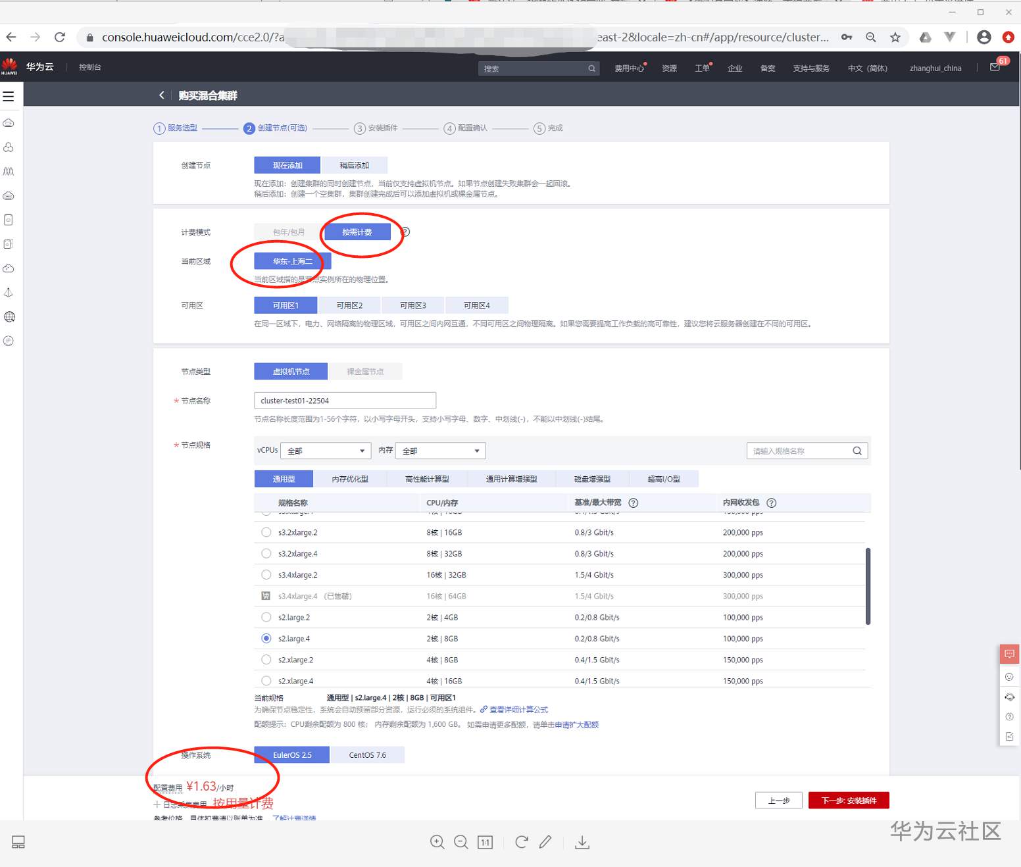Open the messages envelope with 61 badge
The width and height of the screenshot is (1021, 867).
click(x=995, y=67)
